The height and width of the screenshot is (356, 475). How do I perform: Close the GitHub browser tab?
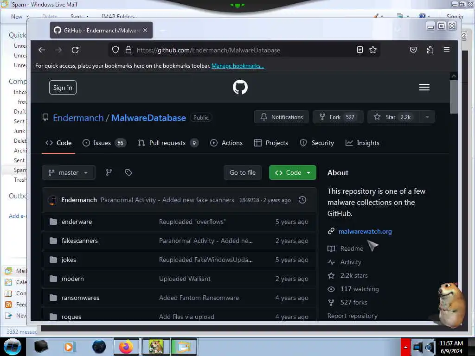pyautogui.click(x=145, y=30)
